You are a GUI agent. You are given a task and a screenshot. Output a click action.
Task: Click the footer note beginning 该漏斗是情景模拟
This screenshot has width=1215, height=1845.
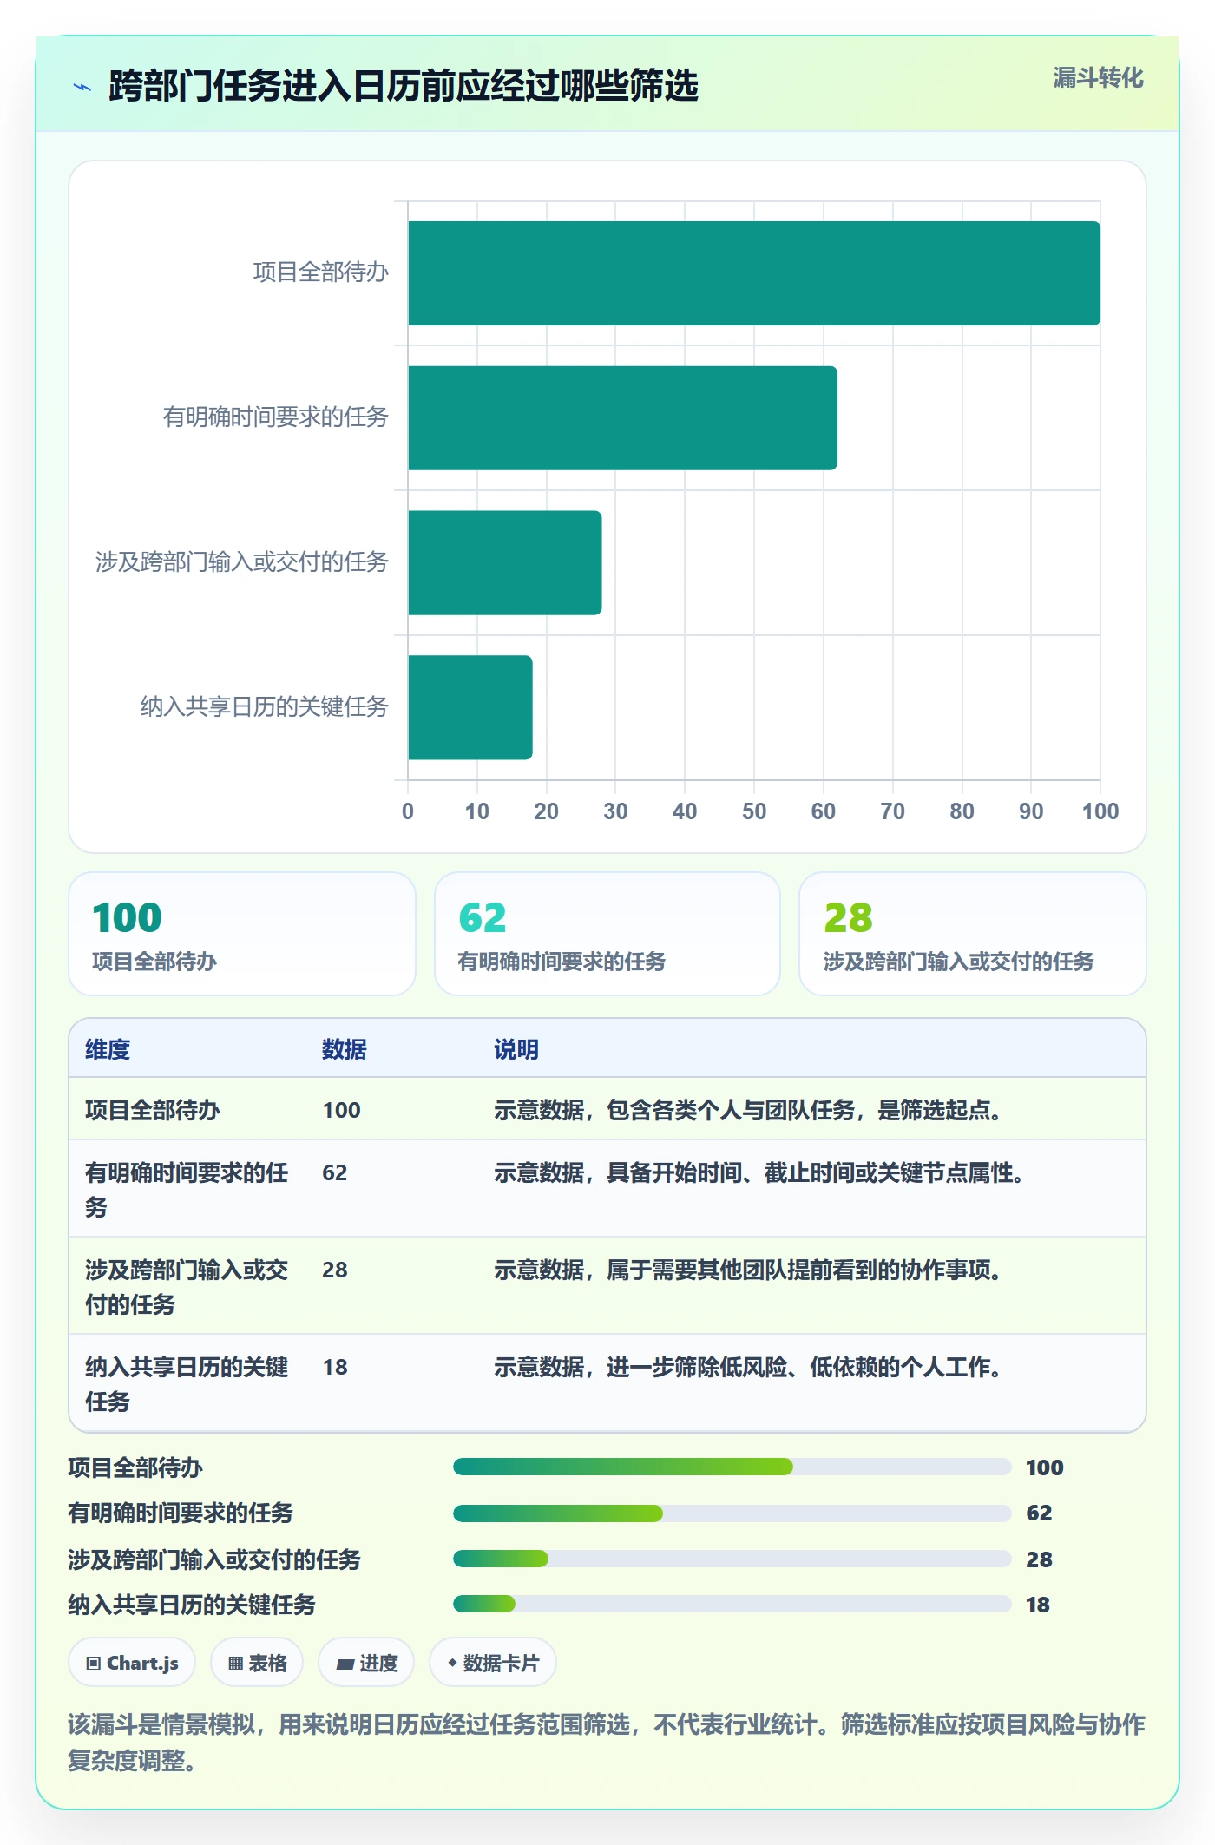pyautogui.click(x=607, y=1743)
